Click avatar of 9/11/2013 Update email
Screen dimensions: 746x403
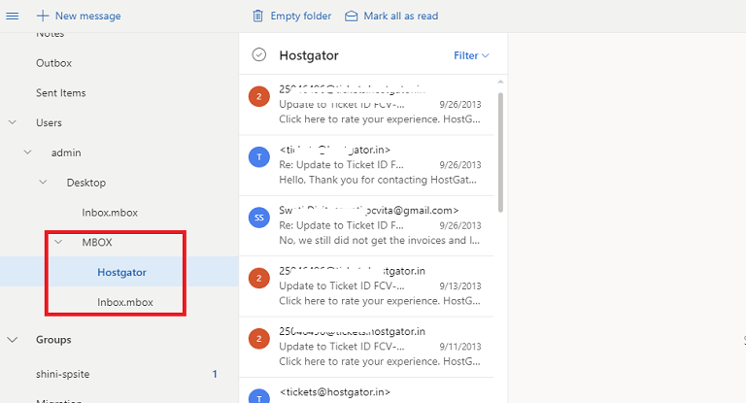point(258,339)
